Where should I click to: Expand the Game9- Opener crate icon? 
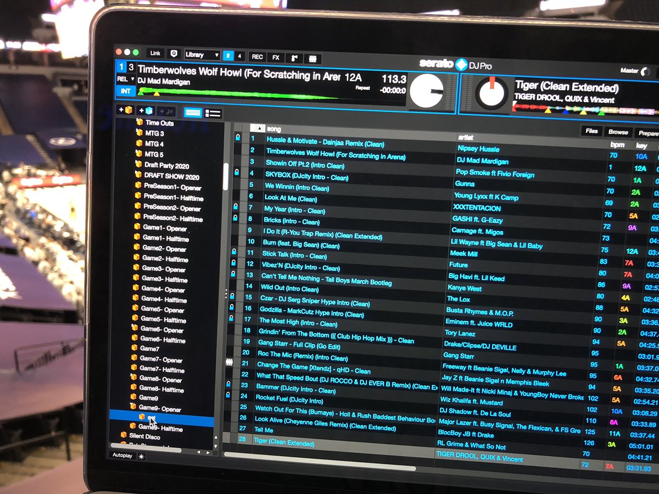click(132, 407)
